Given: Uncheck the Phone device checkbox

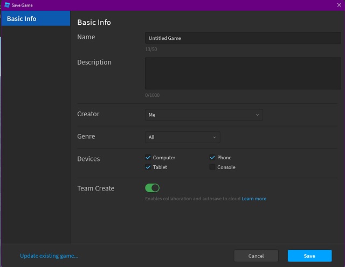Looking at the screenshot, I should pyautogui.click(x=213, y=158).
